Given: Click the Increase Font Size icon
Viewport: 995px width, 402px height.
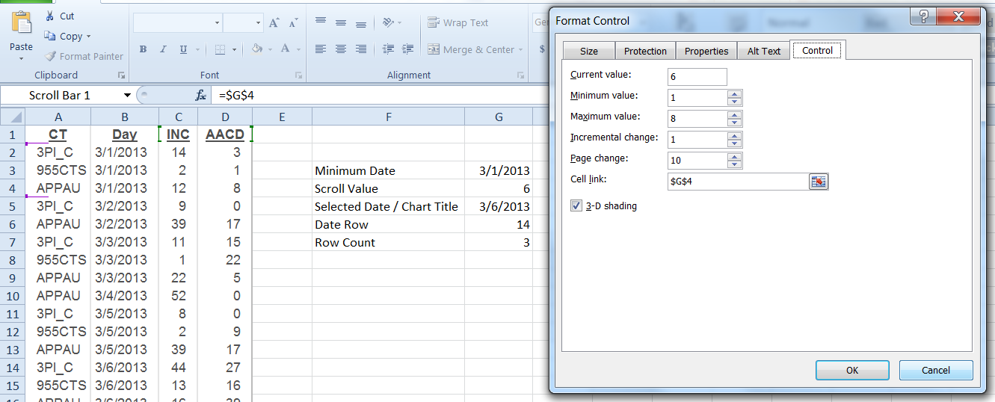Looking at the screenshot, I should (x=274, y=23).
